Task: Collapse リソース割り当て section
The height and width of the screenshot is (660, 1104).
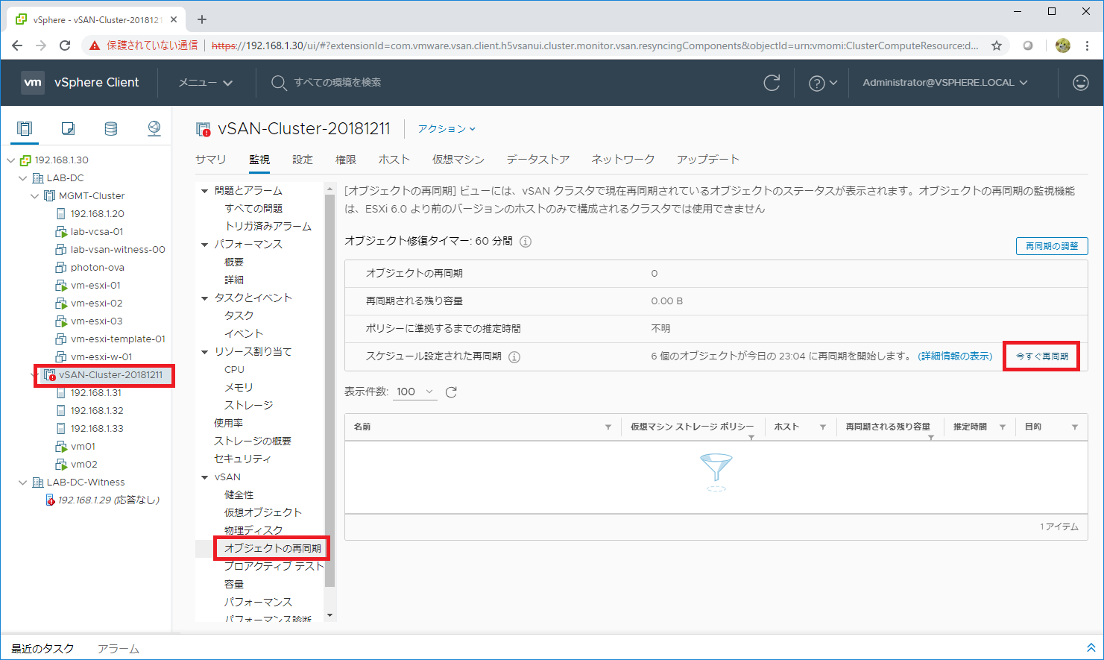Action: [x=204, y=352]
